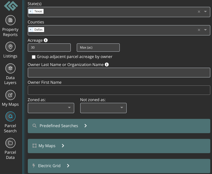Click the Acreage info icon
Image resolution: width=212 pixels, height=174 pixels.
click(x=46, y=40)
